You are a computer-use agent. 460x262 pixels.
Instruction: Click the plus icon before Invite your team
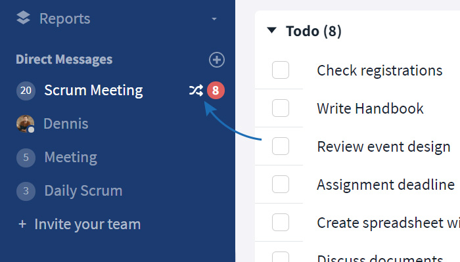(x=22, y=225)
